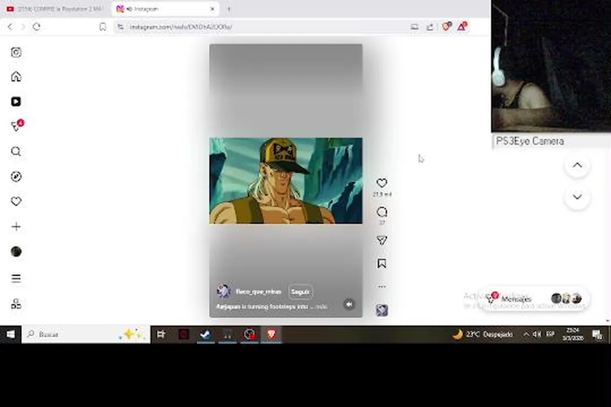
Task: Open the reel's audio thumbnail
Action: pos(382,310)
